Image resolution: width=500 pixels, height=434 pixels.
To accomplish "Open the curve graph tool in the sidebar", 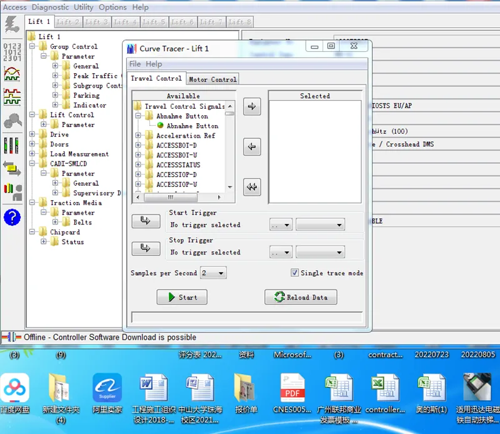I will (11, 74).
